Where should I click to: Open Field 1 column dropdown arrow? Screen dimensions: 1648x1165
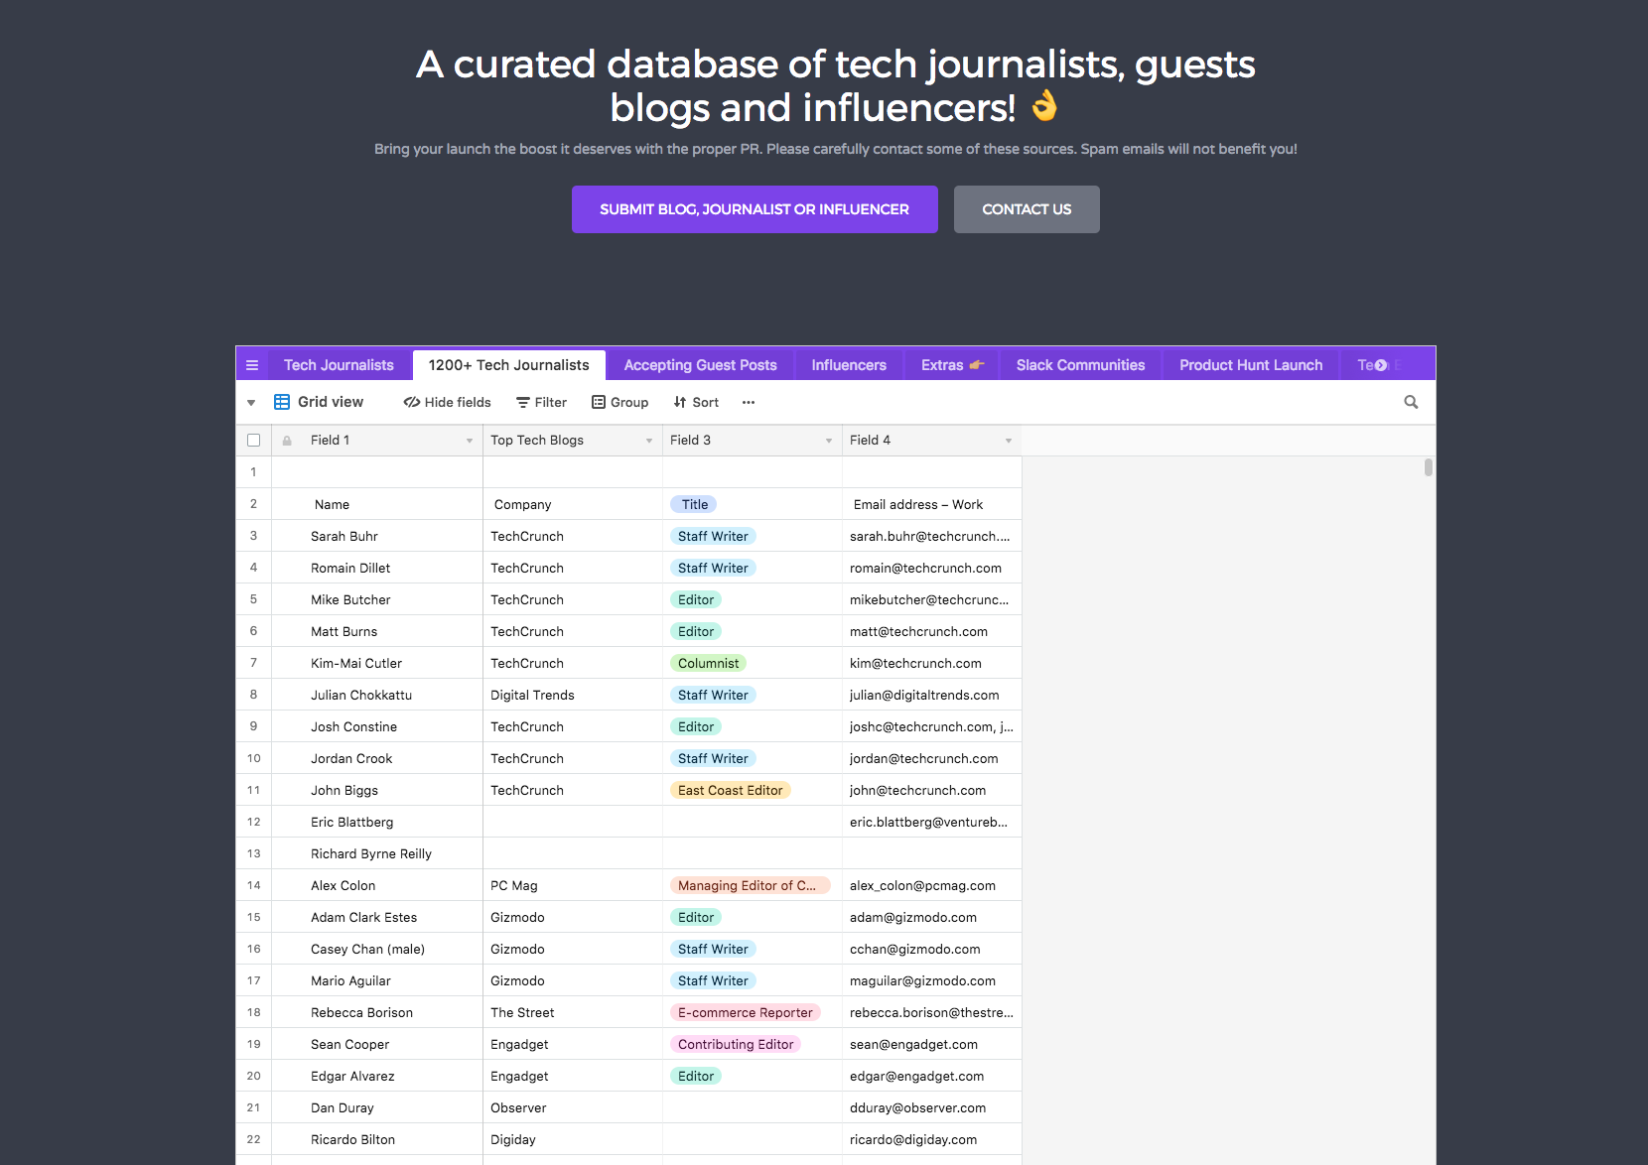point(470,441)
